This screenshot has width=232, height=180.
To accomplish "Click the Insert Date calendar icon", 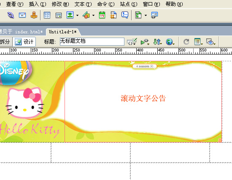I will 102,15.
